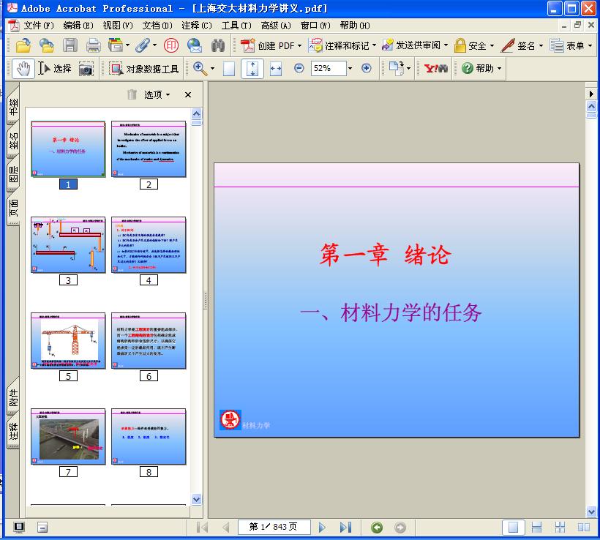Click the rotate pages icon
600x540 pixels.
click(397, 69)
